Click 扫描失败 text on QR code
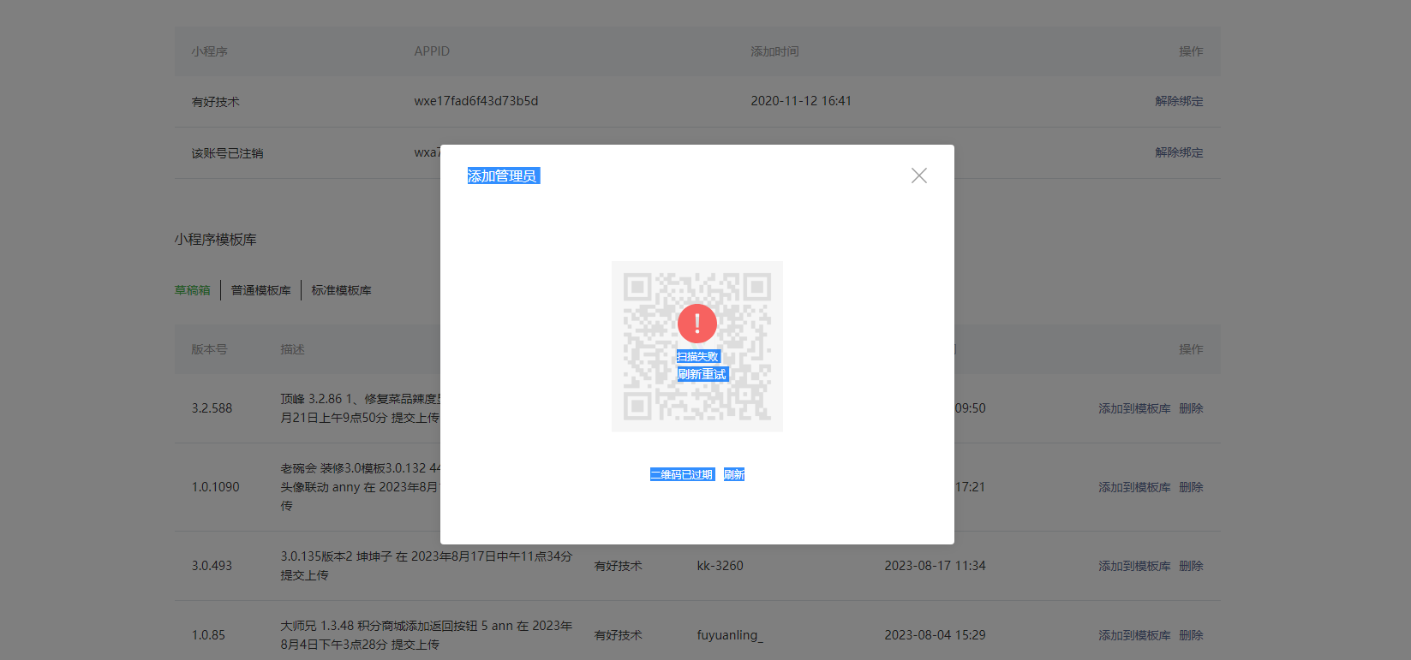Screen dimensions: 1411x660 tap(698, 357)
